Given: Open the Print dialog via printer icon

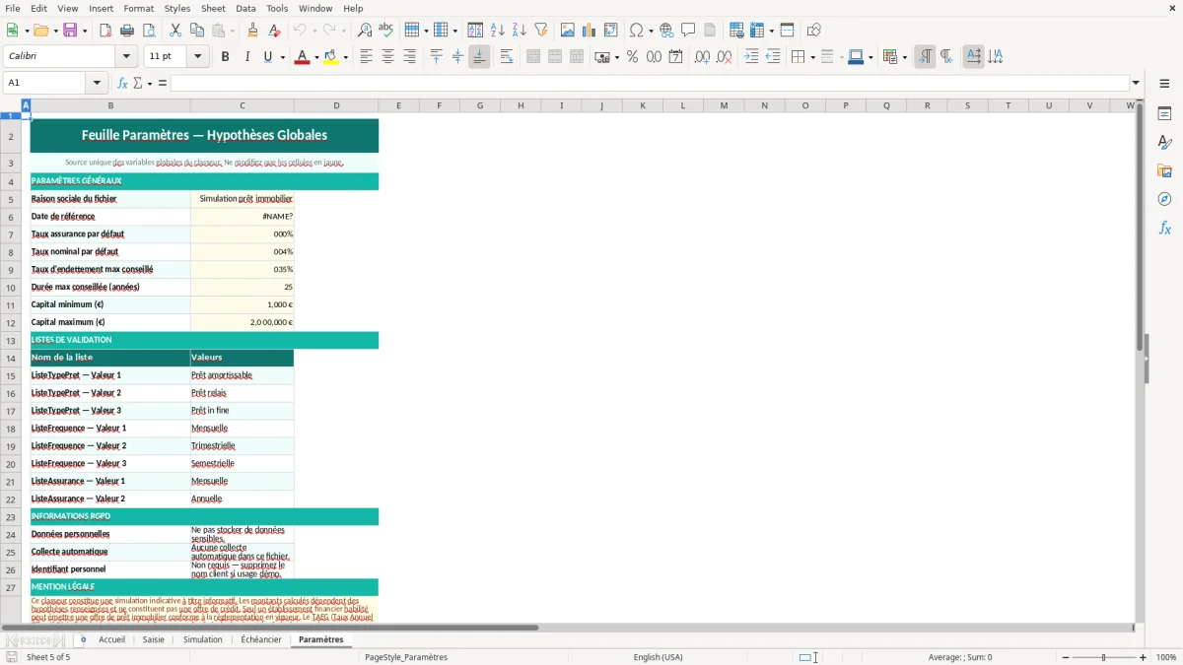Looking at the screenshot, I should point(127,31).
